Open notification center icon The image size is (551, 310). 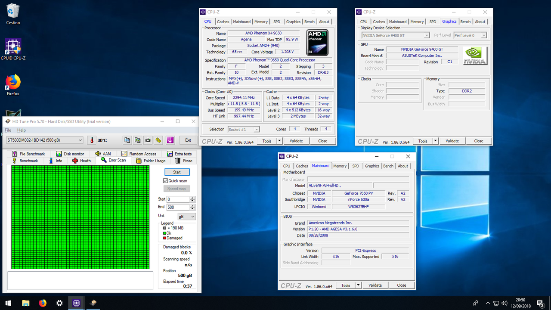[x=540, y=303]
